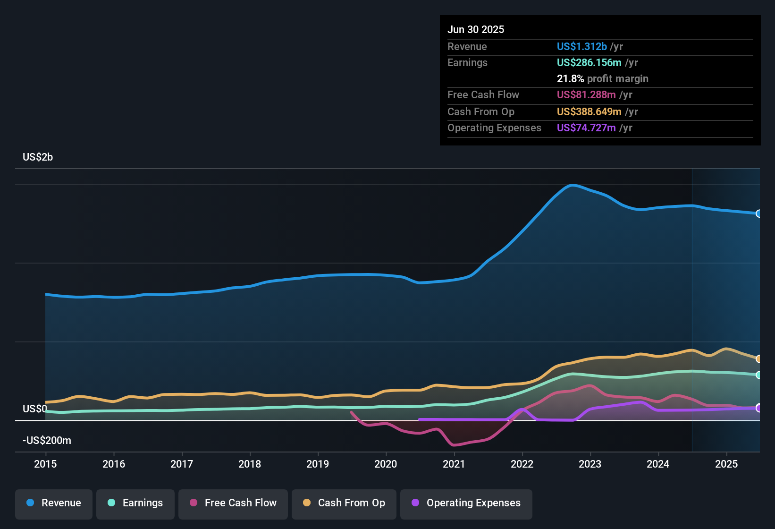Viewport: 775px width, 529px height.
Task: Click the US$81.288m free cash flow value
Action: [586, 94]
